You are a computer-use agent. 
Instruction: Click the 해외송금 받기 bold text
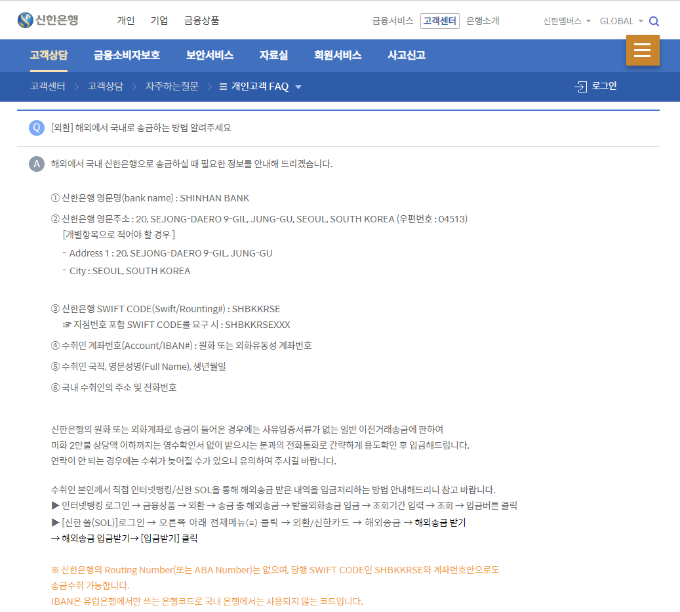click(x=440, y=523)
